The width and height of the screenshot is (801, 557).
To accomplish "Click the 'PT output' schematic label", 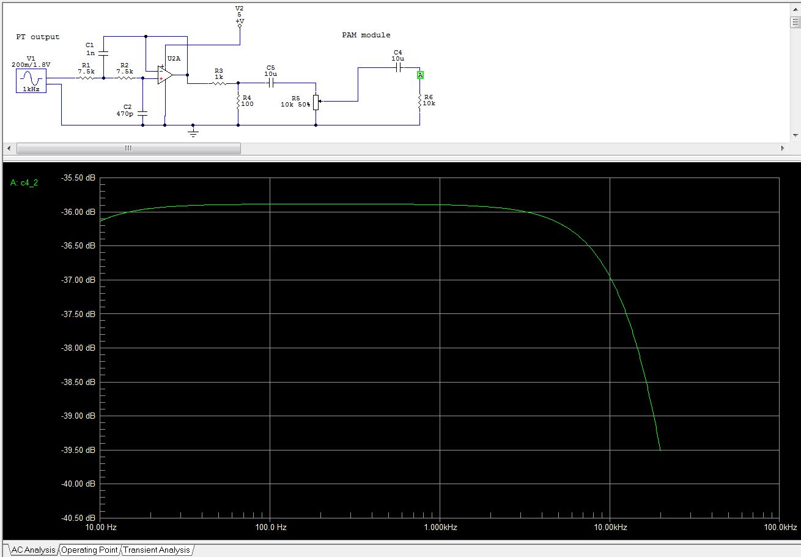I will 38,37.
